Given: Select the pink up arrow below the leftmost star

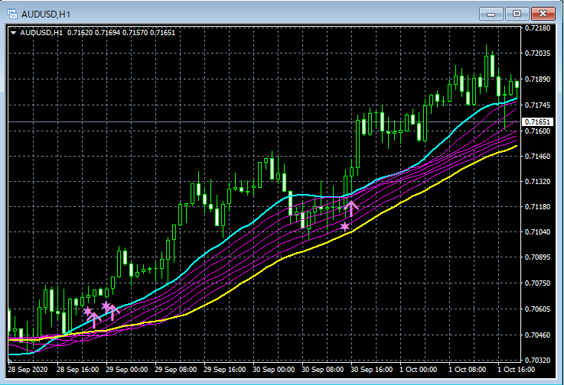Looking at the screenshot, I should point(94,320).
